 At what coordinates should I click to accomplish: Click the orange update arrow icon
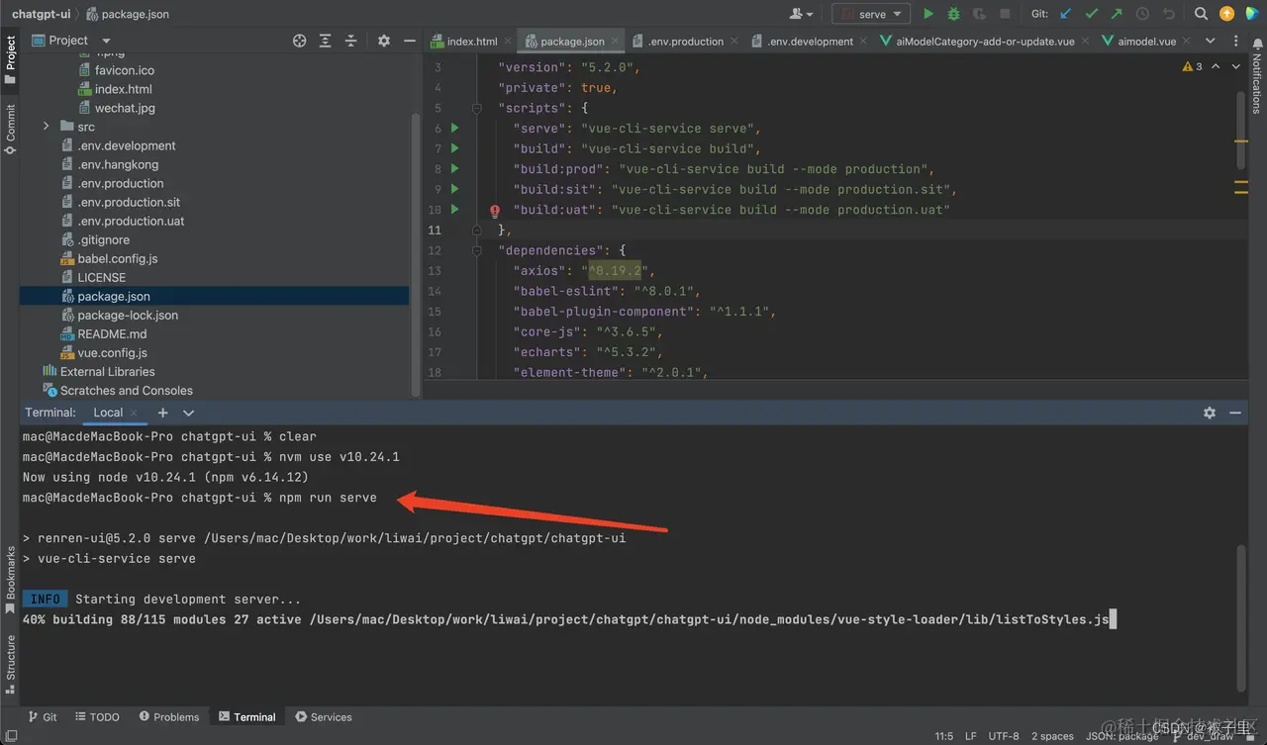(x=1227, y=14)
